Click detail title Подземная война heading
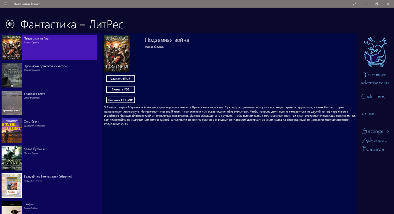394x214 pixels. click(167, 40)
